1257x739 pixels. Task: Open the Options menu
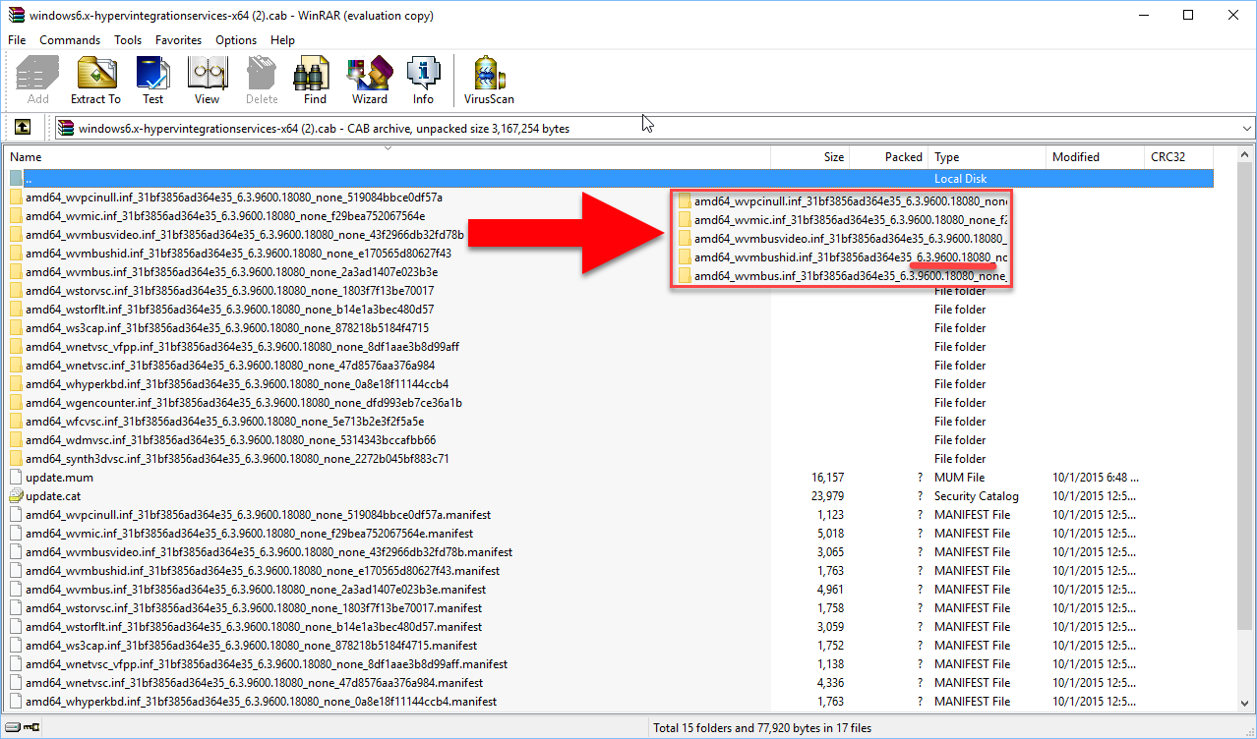[x=236, y=40]
